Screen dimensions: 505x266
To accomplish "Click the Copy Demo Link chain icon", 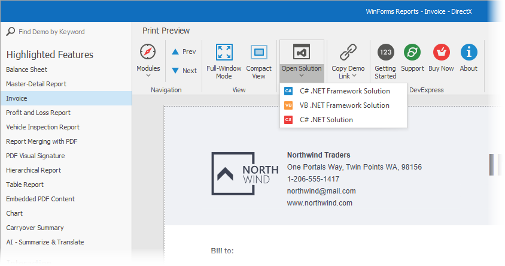I will click(x=348, y=52).
